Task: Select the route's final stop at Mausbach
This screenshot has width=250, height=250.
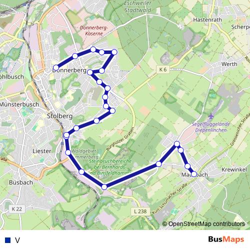Action: click(194, 174)
